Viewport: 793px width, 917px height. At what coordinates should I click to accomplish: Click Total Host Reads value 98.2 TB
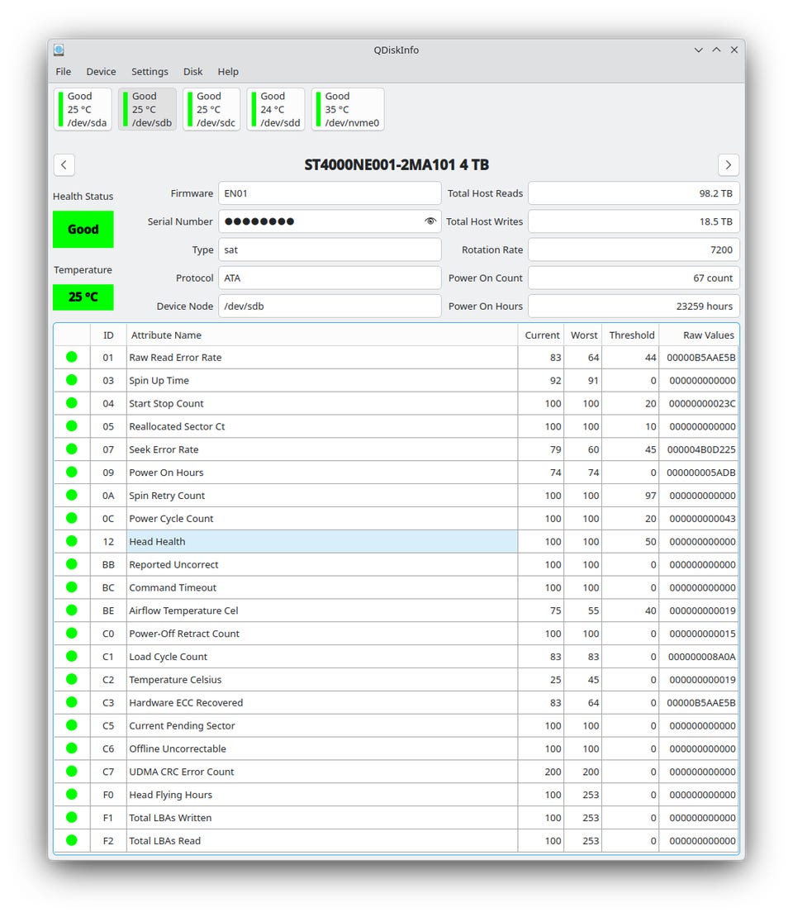coord(634,193)
